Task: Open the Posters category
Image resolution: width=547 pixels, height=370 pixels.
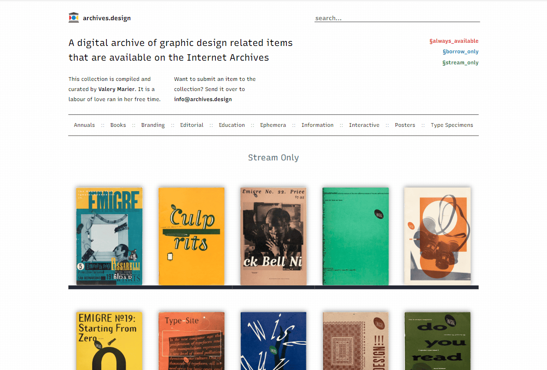Action: coord(405,125)
